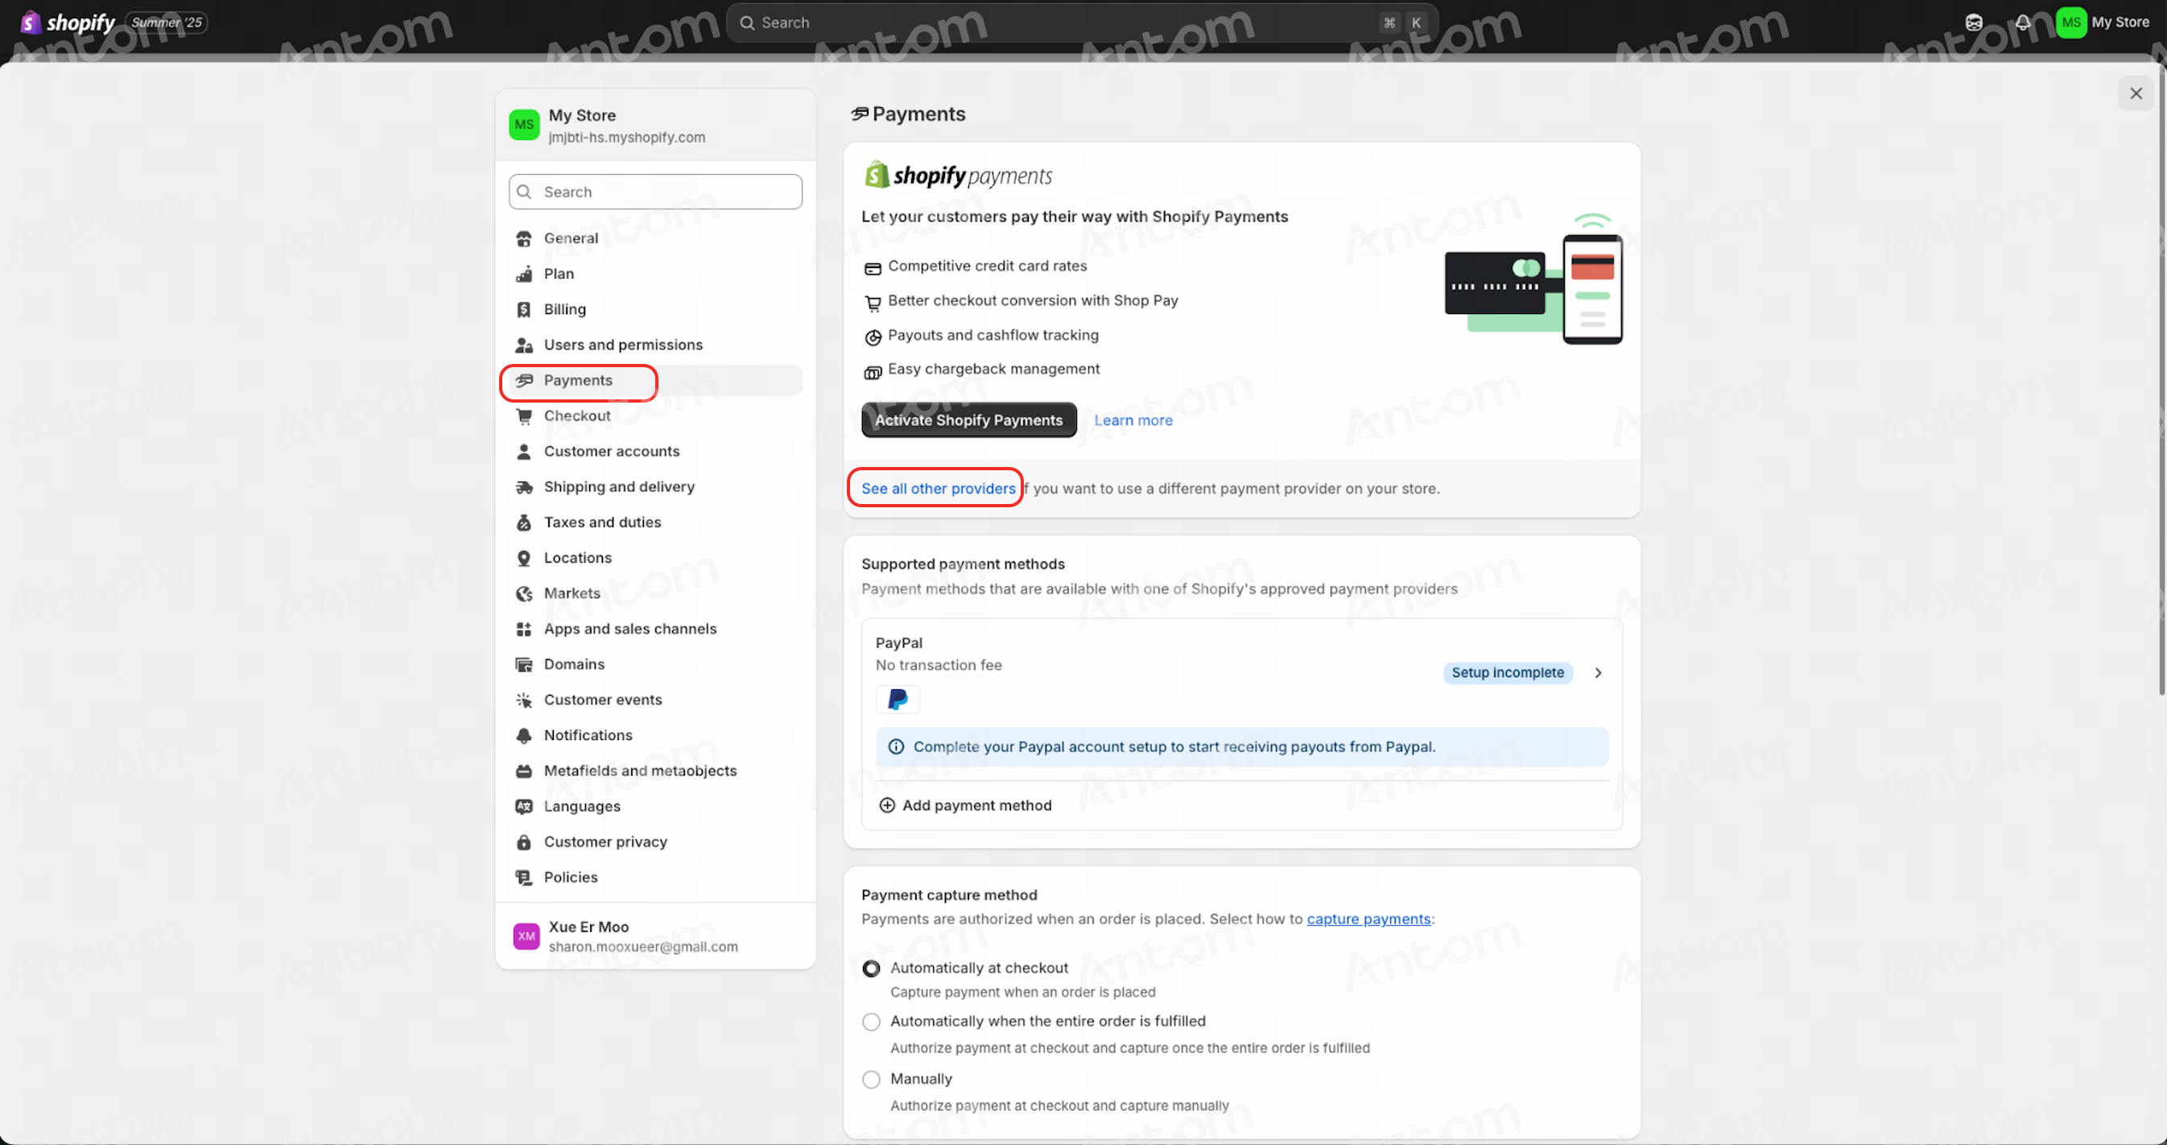Click the Customer events sparkle icon
Image resolution: width=2167 pixels, height=1145 pixels.
pyautogui.click(x=524, y=700)
